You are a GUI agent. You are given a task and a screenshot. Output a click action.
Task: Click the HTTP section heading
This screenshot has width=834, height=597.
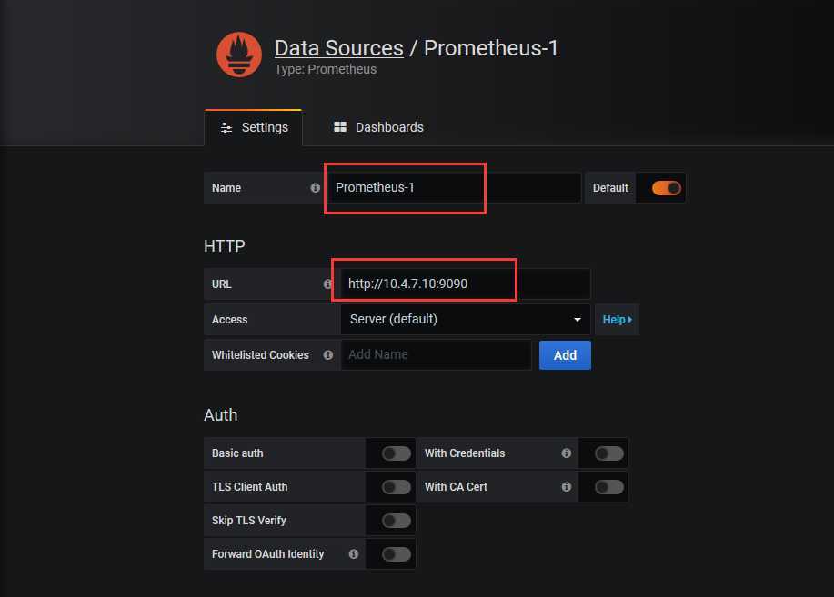[x=225, y=246]
